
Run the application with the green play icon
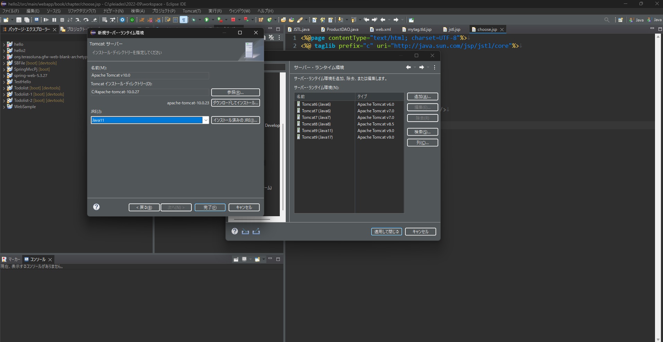pyautogui.click(x=207, y=20)
